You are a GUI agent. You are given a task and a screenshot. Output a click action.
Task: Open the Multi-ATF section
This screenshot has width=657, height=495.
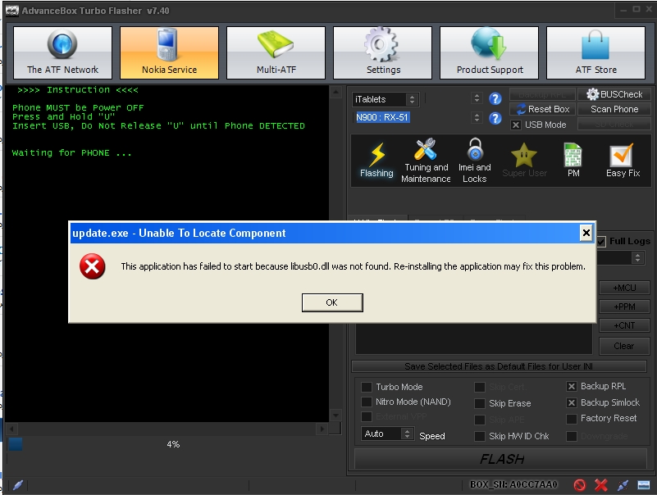(276, 52)
